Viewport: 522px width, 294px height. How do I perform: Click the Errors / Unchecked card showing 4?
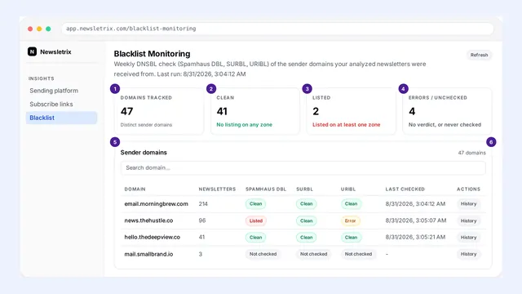click(447, 111)
